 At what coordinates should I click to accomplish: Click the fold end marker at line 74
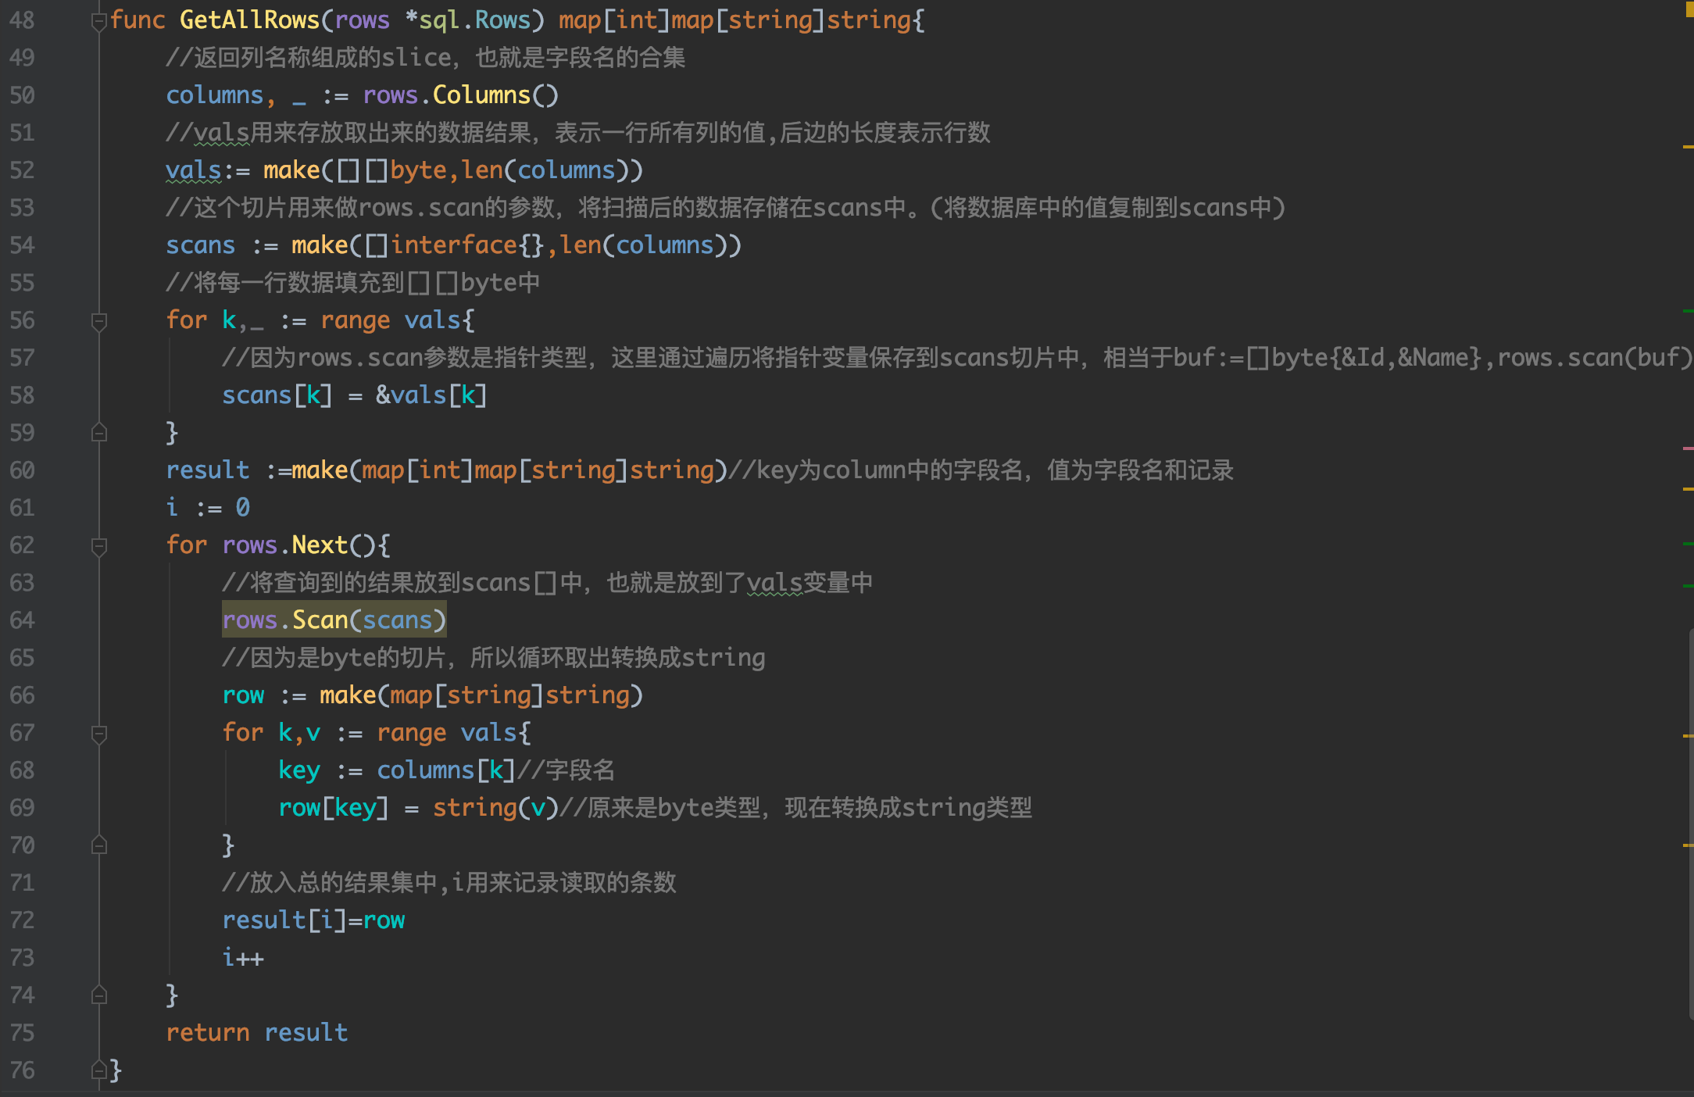click(x=98, y=995)
